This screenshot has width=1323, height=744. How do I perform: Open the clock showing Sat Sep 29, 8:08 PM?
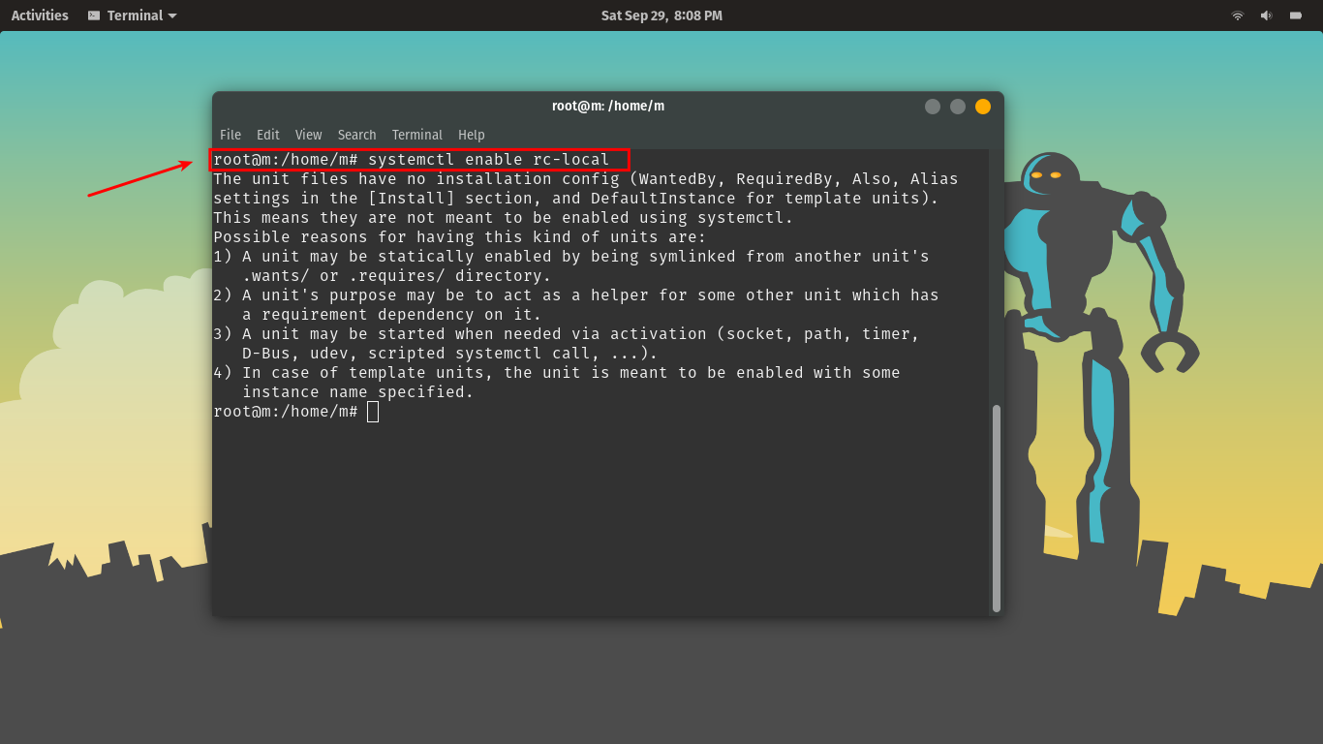[x=661, y=15]
